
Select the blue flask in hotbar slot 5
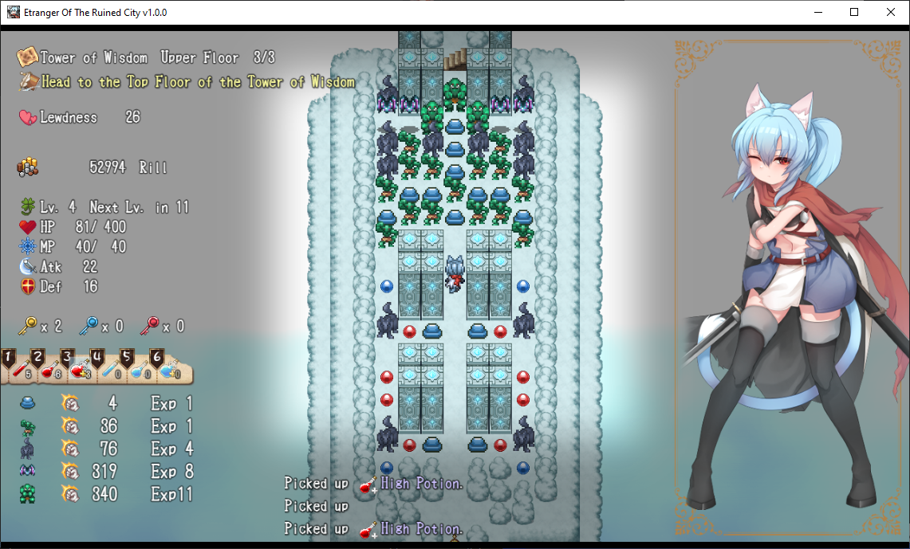click(140, 370)
